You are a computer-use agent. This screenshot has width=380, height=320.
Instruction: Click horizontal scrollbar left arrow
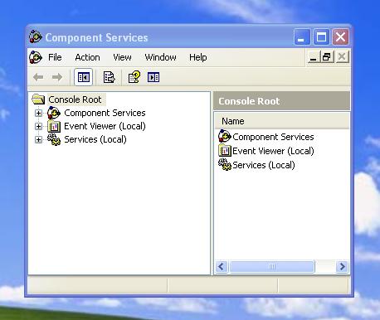coord(222,267)
